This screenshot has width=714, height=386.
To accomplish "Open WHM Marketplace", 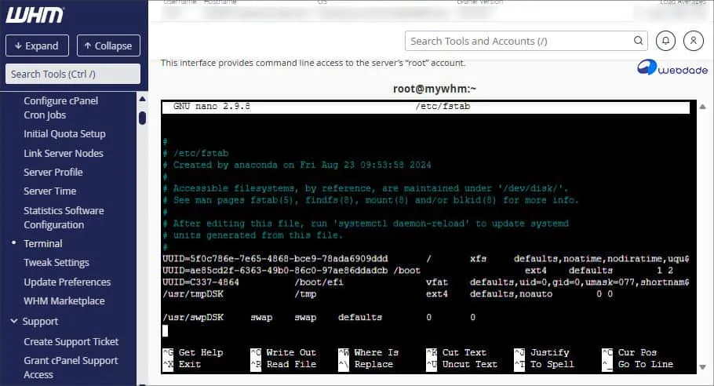I will coord(64,300).
